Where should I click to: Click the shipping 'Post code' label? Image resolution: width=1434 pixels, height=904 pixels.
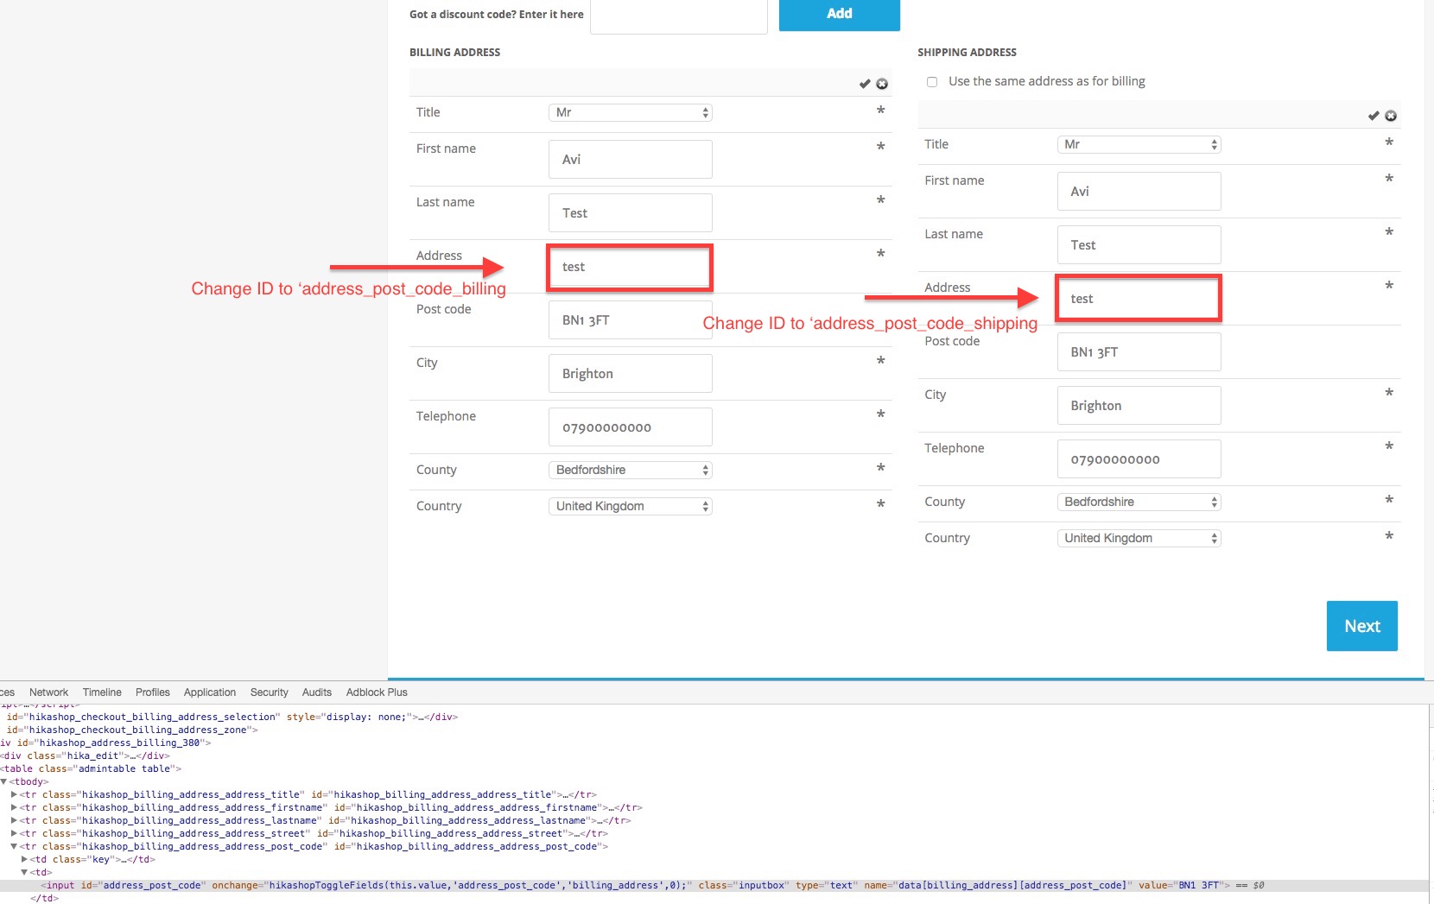[952, 341]
